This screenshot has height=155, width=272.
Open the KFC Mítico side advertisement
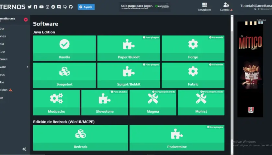tap(250, 69)
